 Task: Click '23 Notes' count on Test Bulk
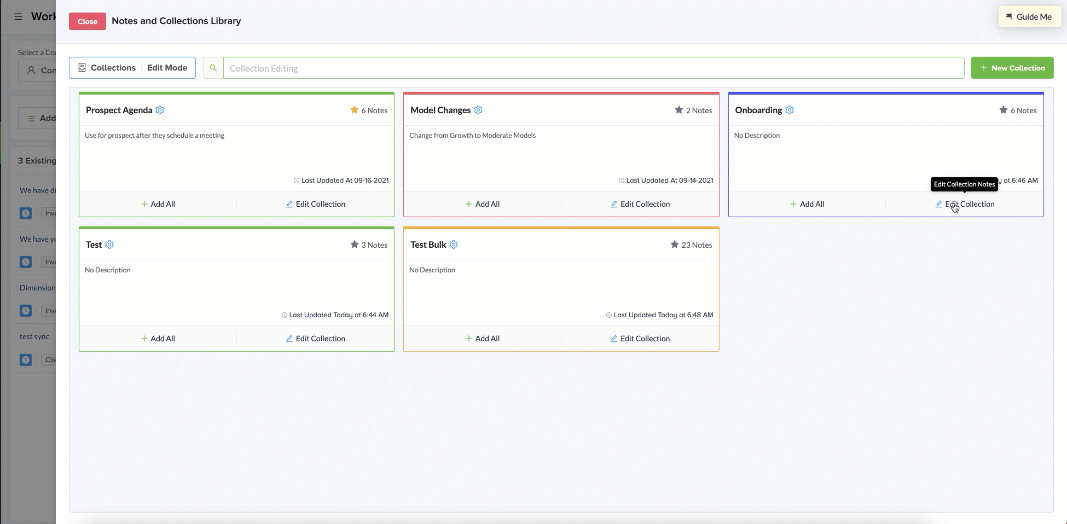(x=697, y=245)
